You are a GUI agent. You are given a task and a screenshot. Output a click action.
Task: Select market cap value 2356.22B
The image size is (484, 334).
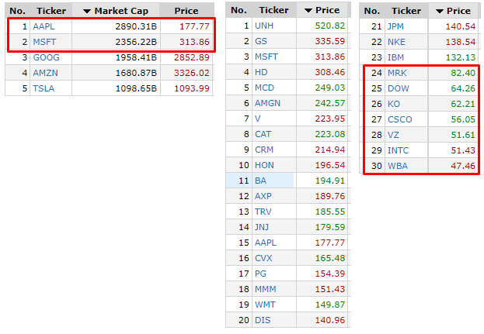[136, 42]
